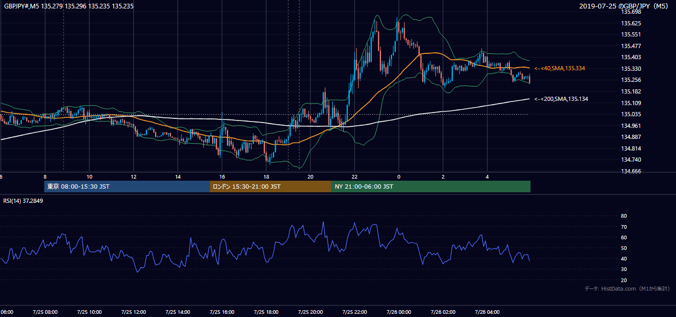Click the 200 SMA 135.134 label
The image size is (676, 317).
pyautogui.click(x=561, y=99)
